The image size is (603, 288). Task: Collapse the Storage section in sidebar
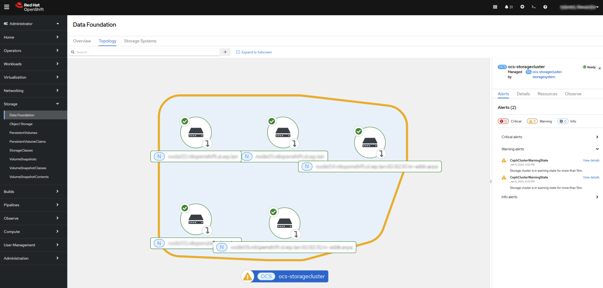tap(34, 104)
